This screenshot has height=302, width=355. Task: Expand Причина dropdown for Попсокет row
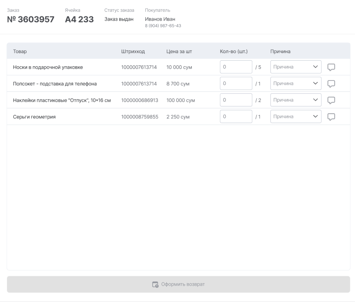pyautogui.click(x=296, y=83)
